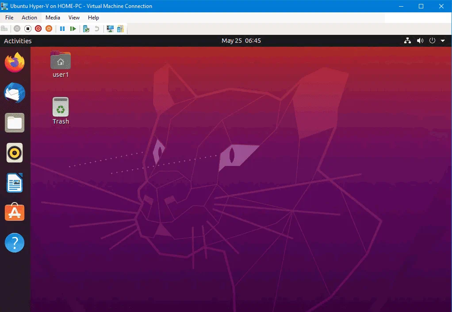Open the Help question mark icon
Viewport: 452px width, 312px height.
pos(15,243)
